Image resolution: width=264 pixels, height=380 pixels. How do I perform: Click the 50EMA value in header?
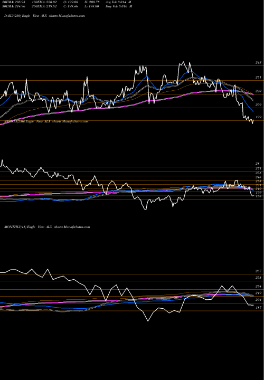pos(13,6)
